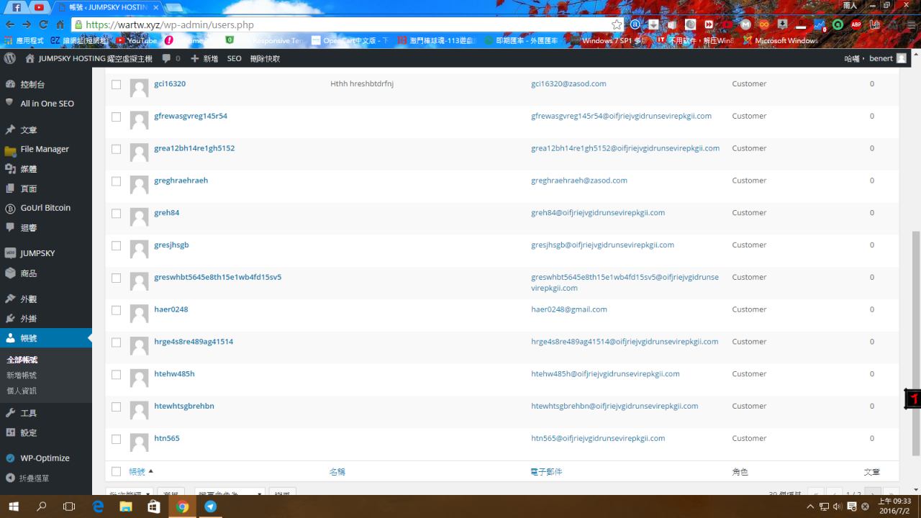Open Telegram from the Windows taskbar
The height and width of the screenshot is (518, 921).
point(210,506)
